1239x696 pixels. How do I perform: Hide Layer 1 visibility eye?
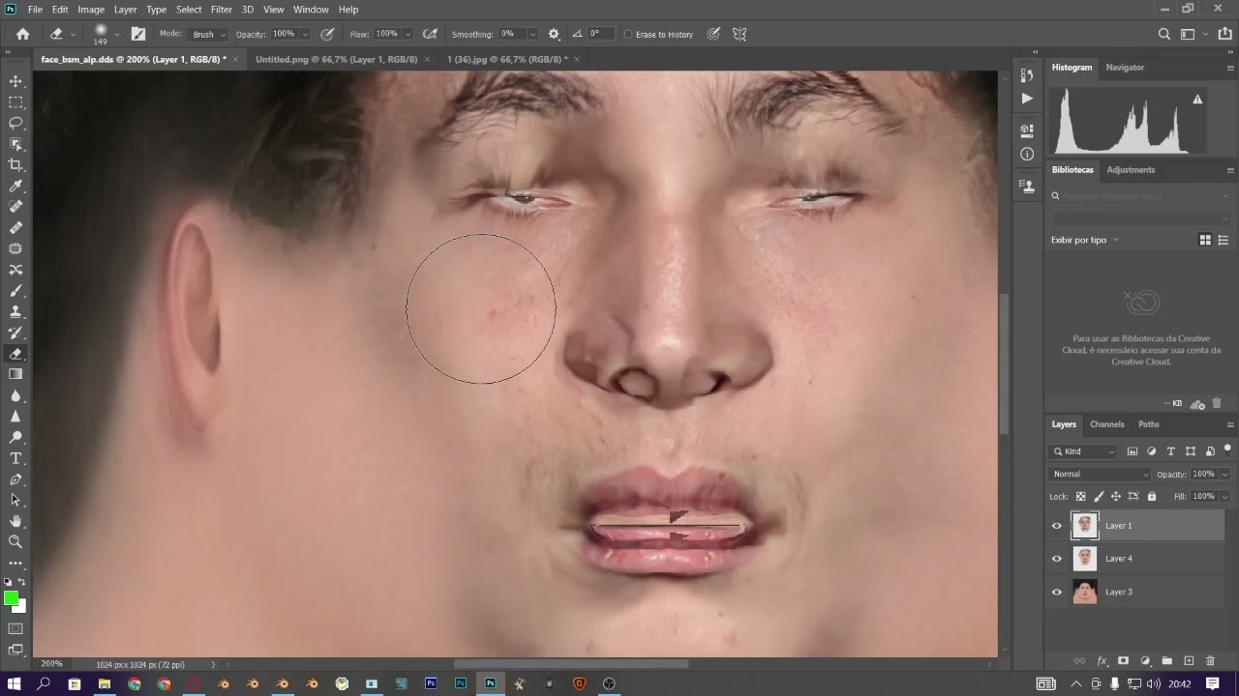click(x=1057, y=526)
